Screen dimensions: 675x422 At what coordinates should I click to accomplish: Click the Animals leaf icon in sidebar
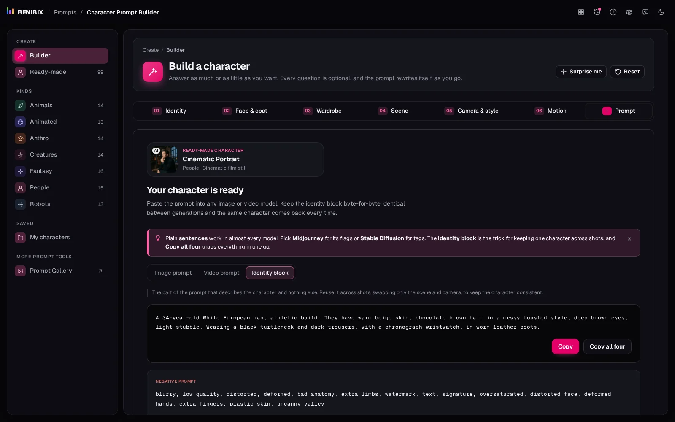click(x=20, y=105)
